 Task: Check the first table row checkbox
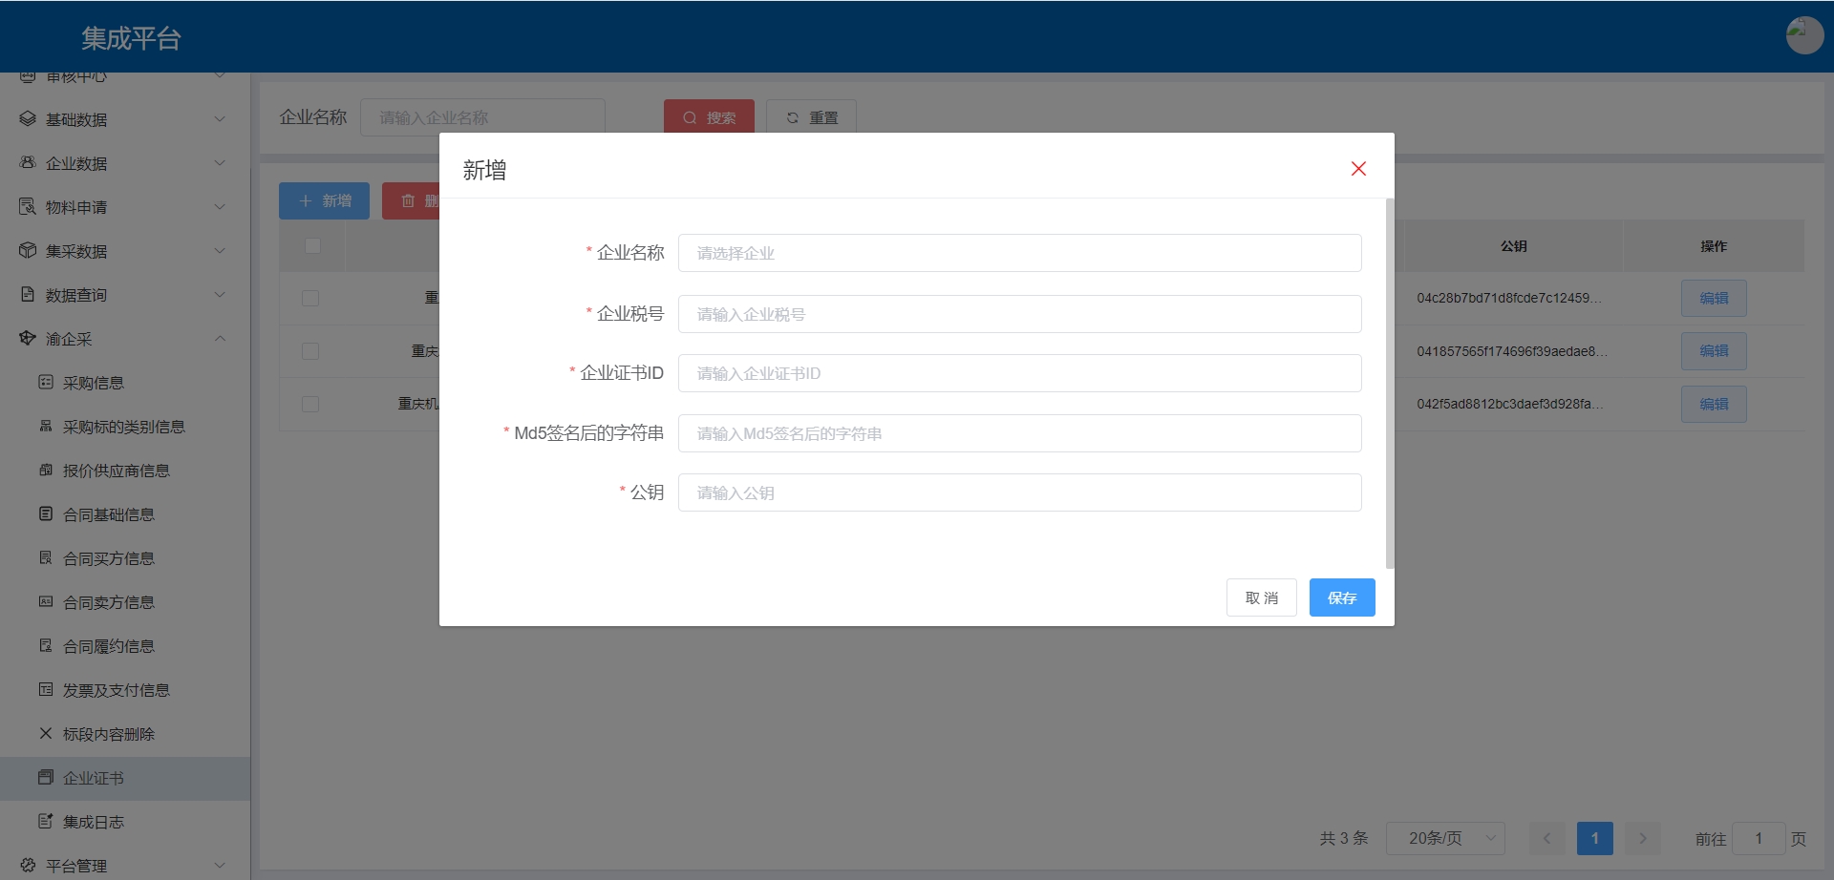point(310,298)
